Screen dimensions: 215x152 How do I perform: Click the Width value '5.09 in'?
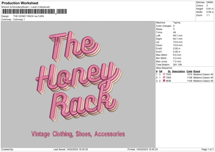tap(210, 12)
